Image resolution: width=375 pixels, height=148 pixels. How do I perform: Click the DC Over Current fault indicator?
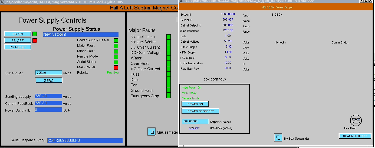point(169,48)
